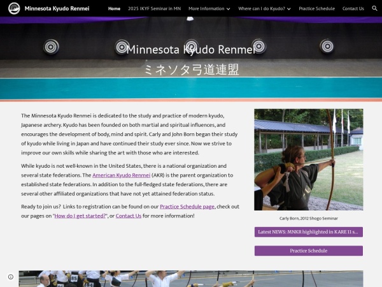This screenshot has width=382, height=287.
Task: Go to the Home menu item
Action: [114, 8]
